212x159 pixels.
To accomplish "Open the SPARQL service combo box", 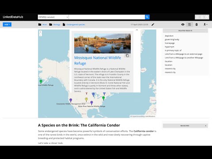I will (53, 17).
